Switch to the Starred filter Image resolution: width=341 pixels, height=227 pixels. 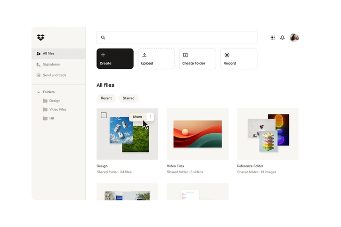128,98
